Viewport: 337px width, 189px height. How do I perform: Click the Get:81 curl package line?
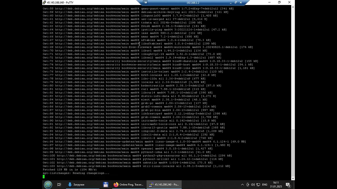[x=124, y=89]
